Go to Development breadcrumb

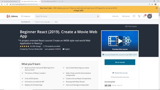pyautogui.click(x=26, y=22)
